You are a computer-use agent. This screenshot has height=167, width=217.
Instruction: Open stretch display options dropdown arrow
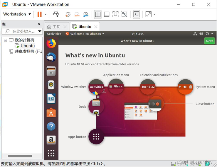(x=154, y=14)
